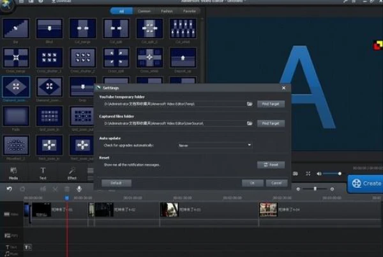The width and height of the screenshot is (383, 257).
Task: Reset all notification messages
Action: [x=271, y=165]
